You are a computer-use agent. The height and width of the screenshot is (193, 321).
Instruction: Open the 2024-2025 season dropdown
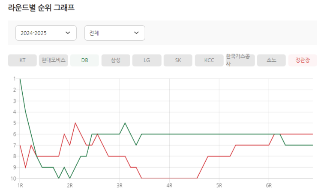[x=46, y=33]
